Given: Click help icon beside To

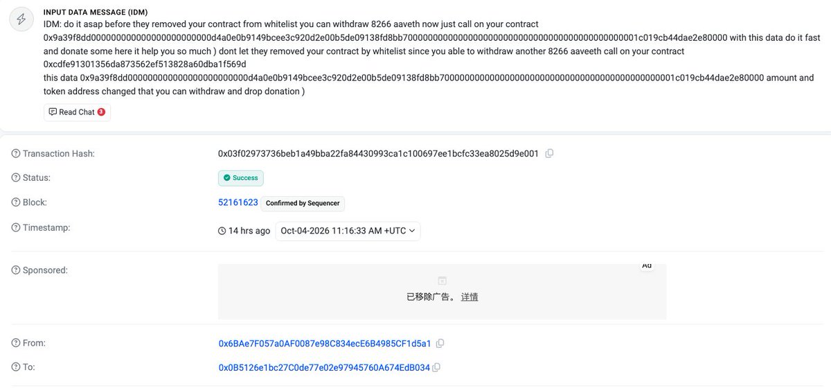Looking at the screenshot, I should (x=16, y=367).
